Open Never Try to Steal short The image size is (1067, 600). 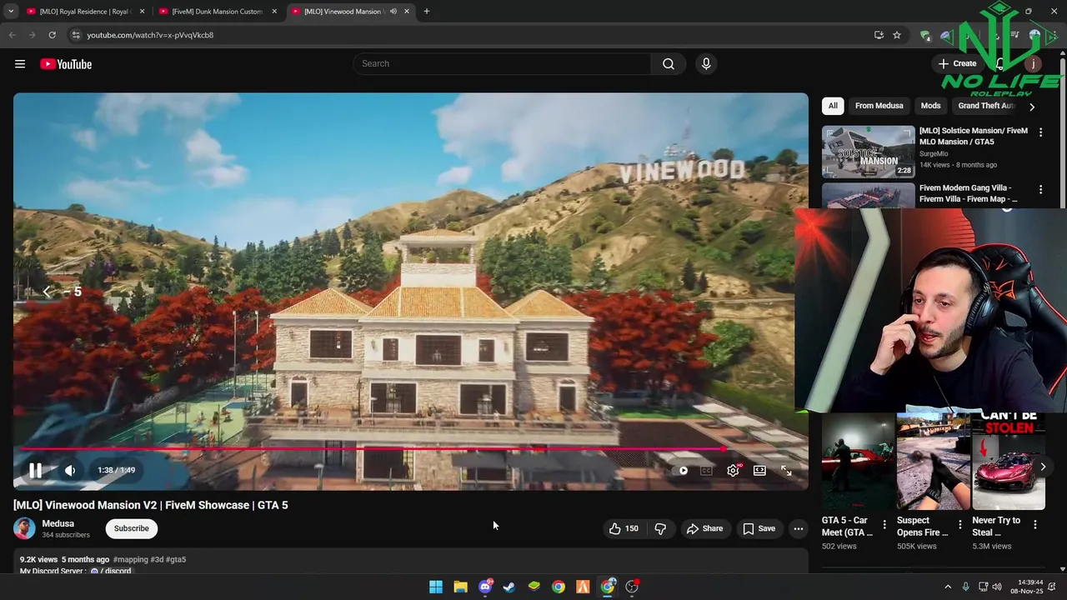coord(1008,461)
